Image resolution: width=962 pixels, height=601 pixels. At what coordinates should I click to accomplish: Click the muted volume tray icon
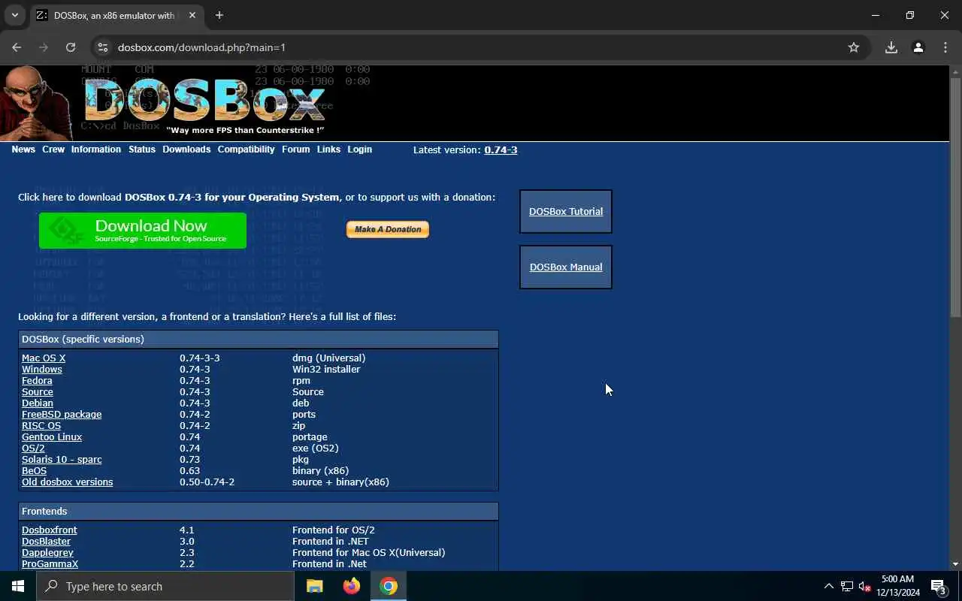(x=864, y=586)
